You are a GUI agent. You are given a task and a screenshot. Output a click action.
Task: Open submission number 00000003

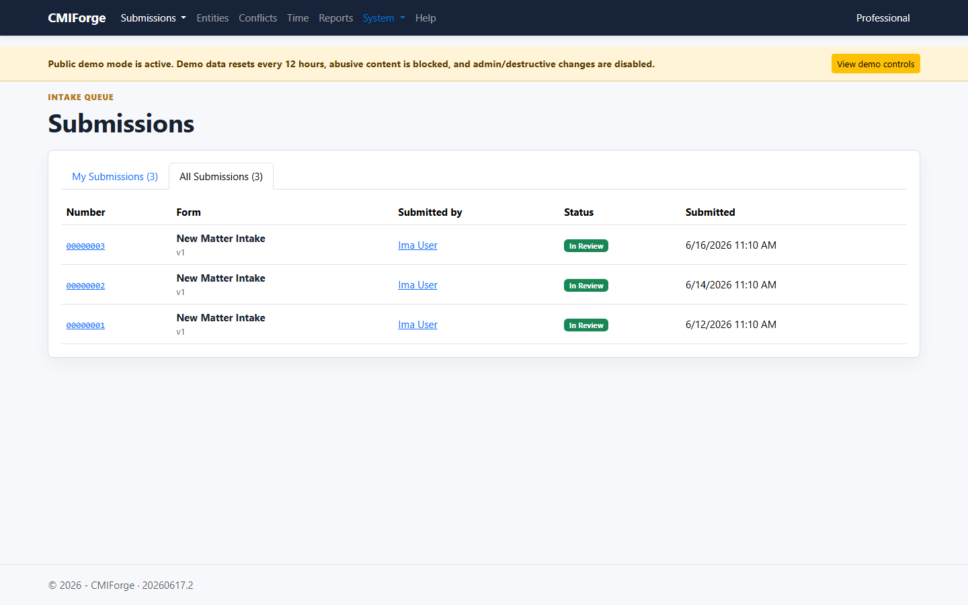pyautogui.click(x=85, y=246)
